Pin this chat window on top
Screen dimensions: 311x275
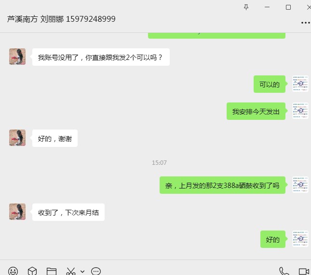point(246,7)
